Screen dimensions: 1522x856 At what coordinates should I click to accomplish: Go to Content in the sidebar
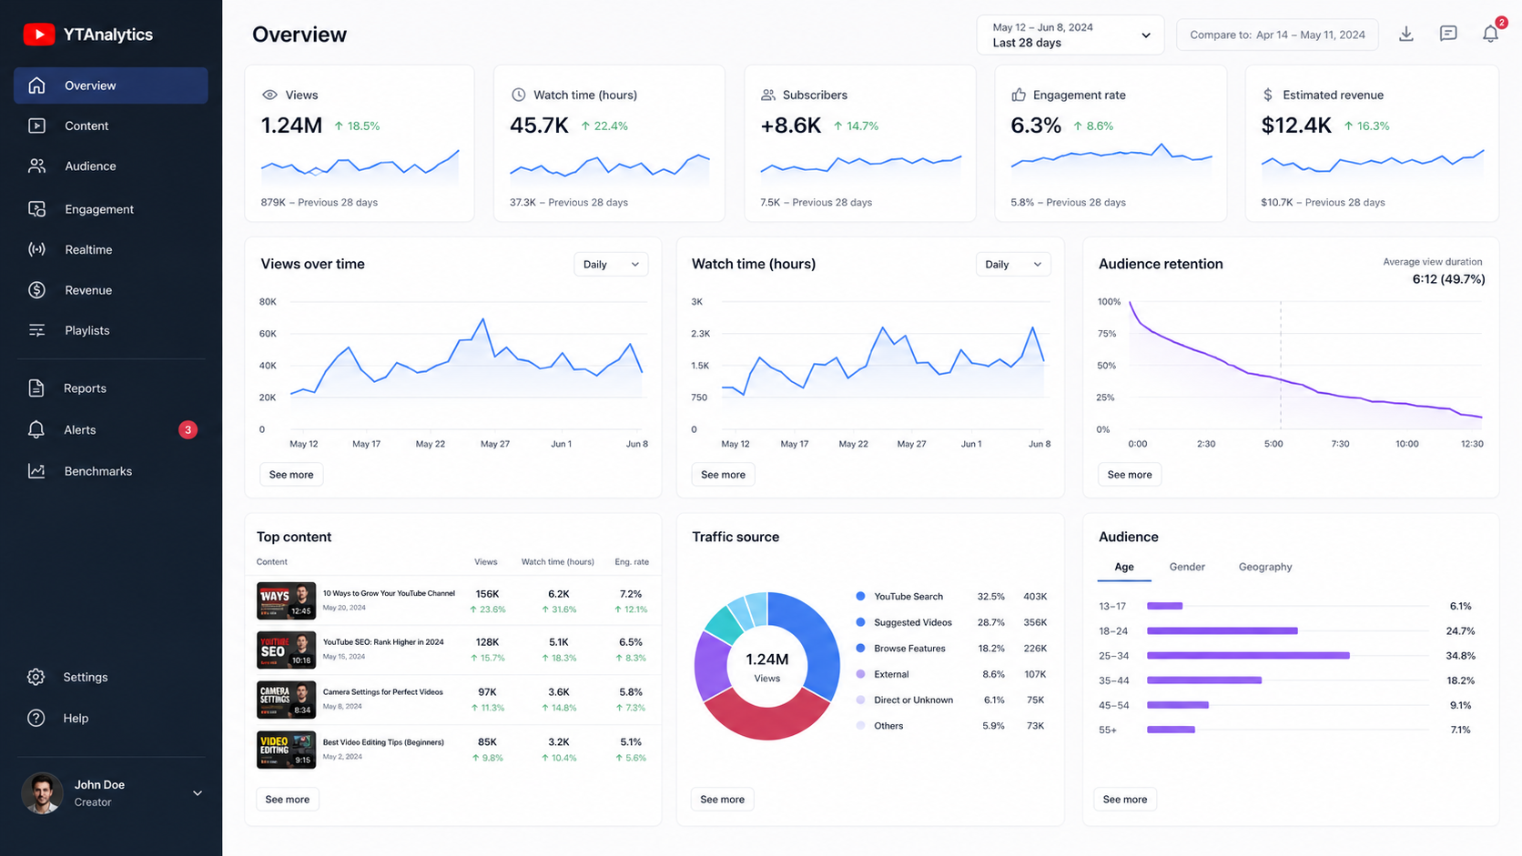111,126
